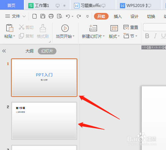The width and height of the screenshot is (166, 150).
Task: Click the monitor icon on WPS2019 tab
Action: 149,6
